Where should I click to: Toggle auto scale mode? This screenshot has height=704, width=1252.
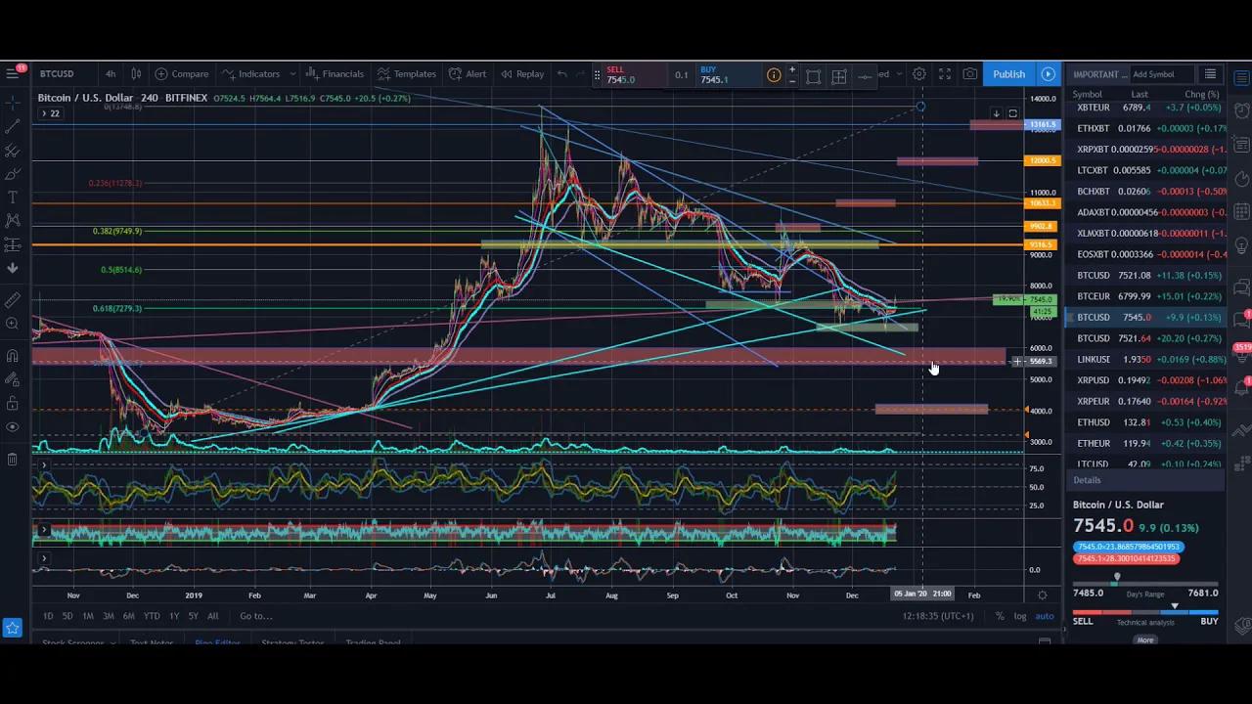1045,616
